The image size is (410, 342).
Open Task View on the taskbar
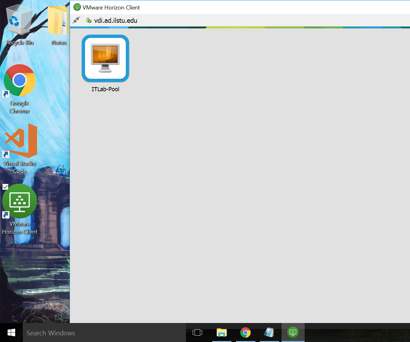click(197, 332)
